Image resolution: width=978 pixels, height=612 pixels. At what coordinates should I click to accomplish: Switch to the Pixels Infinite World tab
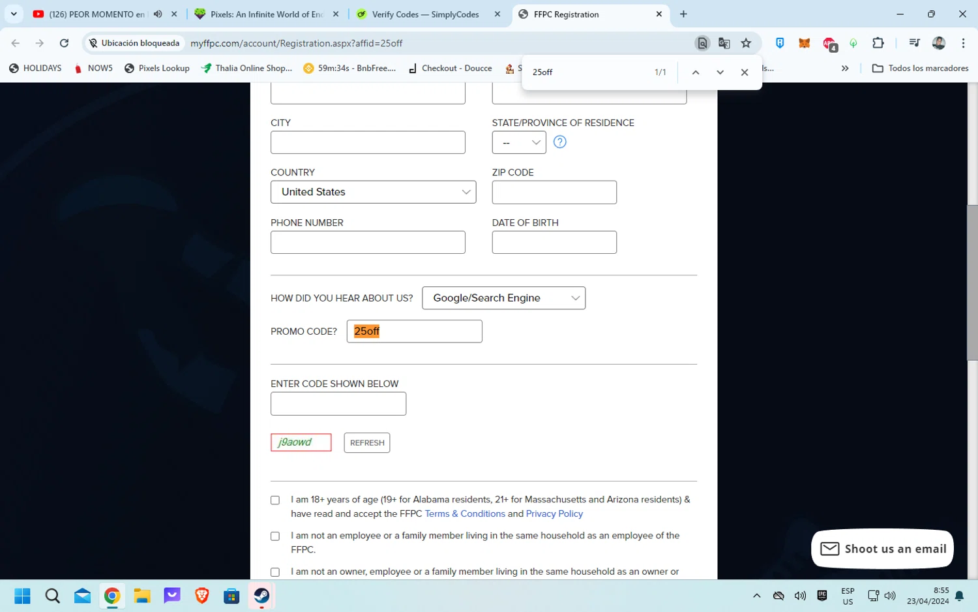tap(266, 14)
